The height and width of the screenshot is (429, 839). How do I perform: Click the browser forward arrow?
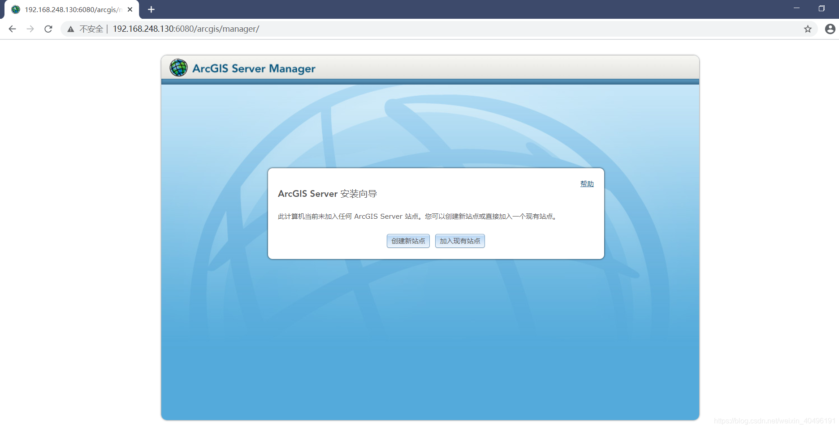pyautogui.click(x=30, y=29)
